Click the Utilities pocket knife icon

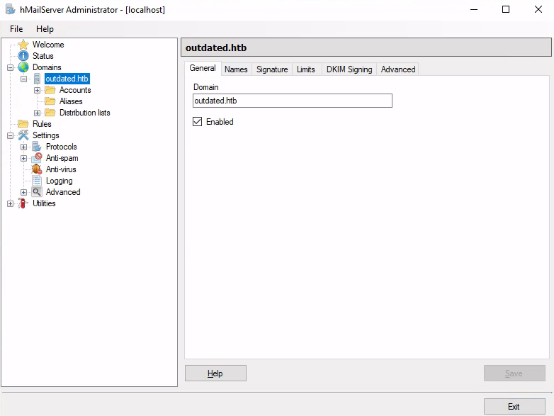click(x=23, y=203)
